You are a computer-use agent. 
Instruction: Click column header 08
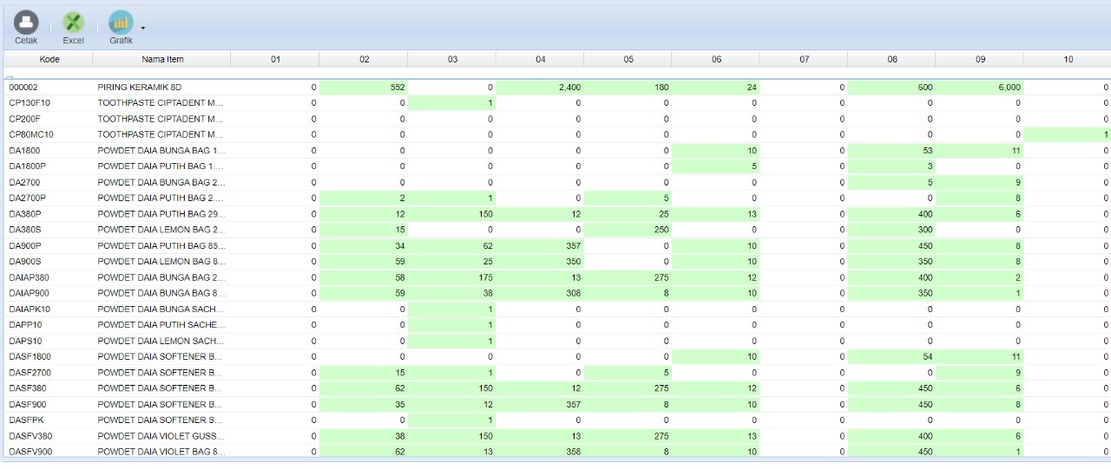pyautogui.click(x=891, y=59)
